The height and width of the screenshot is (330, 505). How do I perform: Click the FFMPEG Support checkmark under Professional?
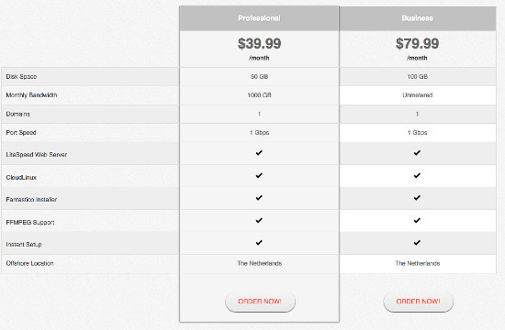[259, 221]
